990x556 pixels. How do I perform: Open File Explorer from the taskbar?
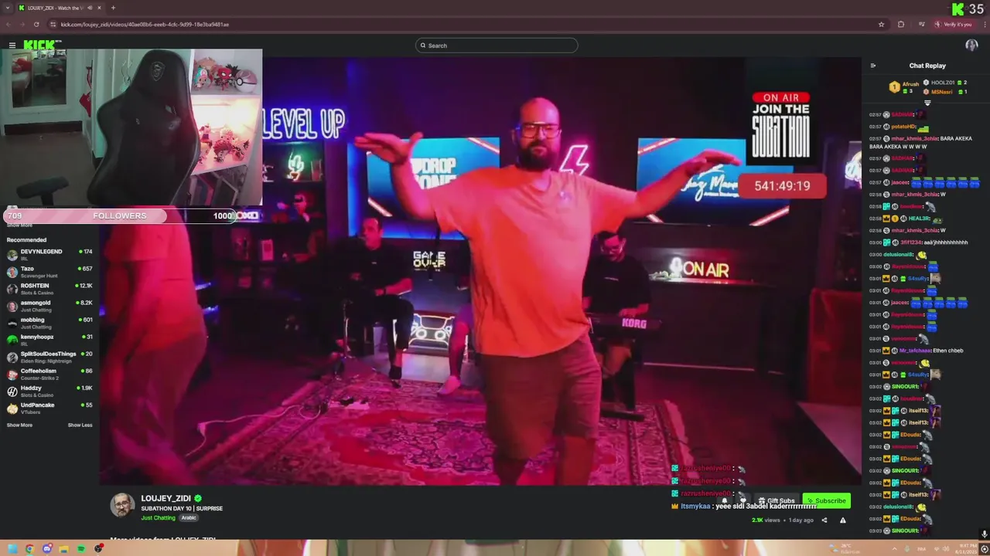(63, 549)
